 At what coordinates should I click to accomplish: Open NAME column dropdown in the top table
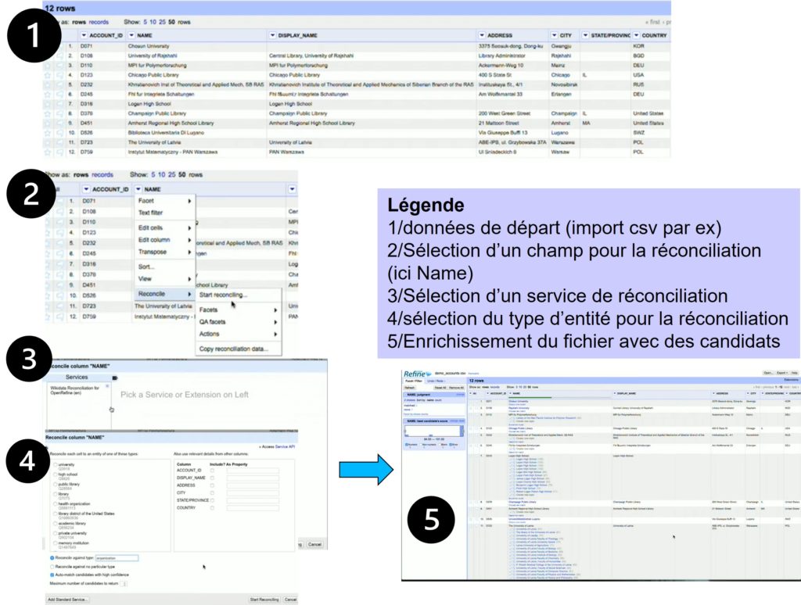(x=131, y=35)
